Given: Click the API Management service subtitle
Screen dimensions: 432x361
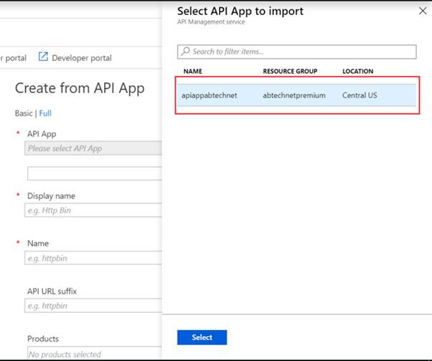Looking at the screenshot, I should pos(211,22).
